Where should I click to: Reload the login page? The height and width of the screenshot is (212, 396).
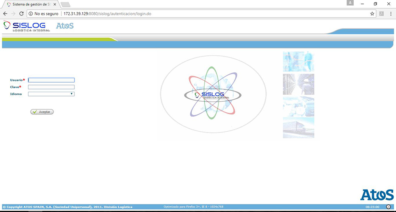(x=21, y=13)
